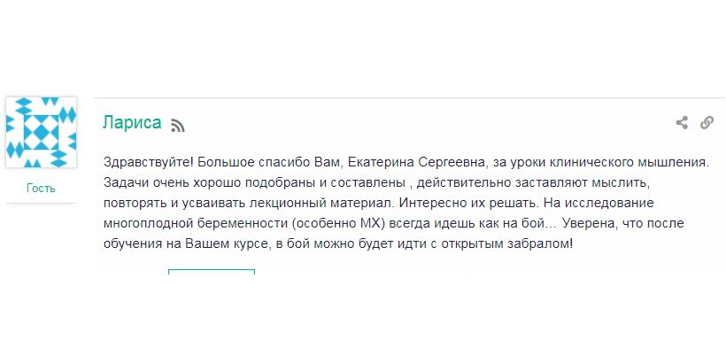Open the share icon on the comment

click(x=682, y=123)
